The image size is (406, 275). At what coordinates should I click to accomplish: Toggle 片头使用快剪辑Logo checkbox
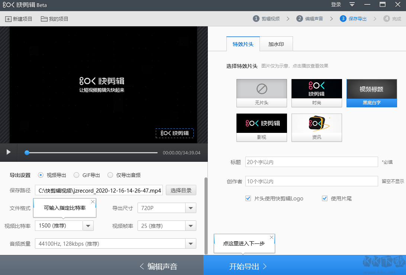[248, 199]
